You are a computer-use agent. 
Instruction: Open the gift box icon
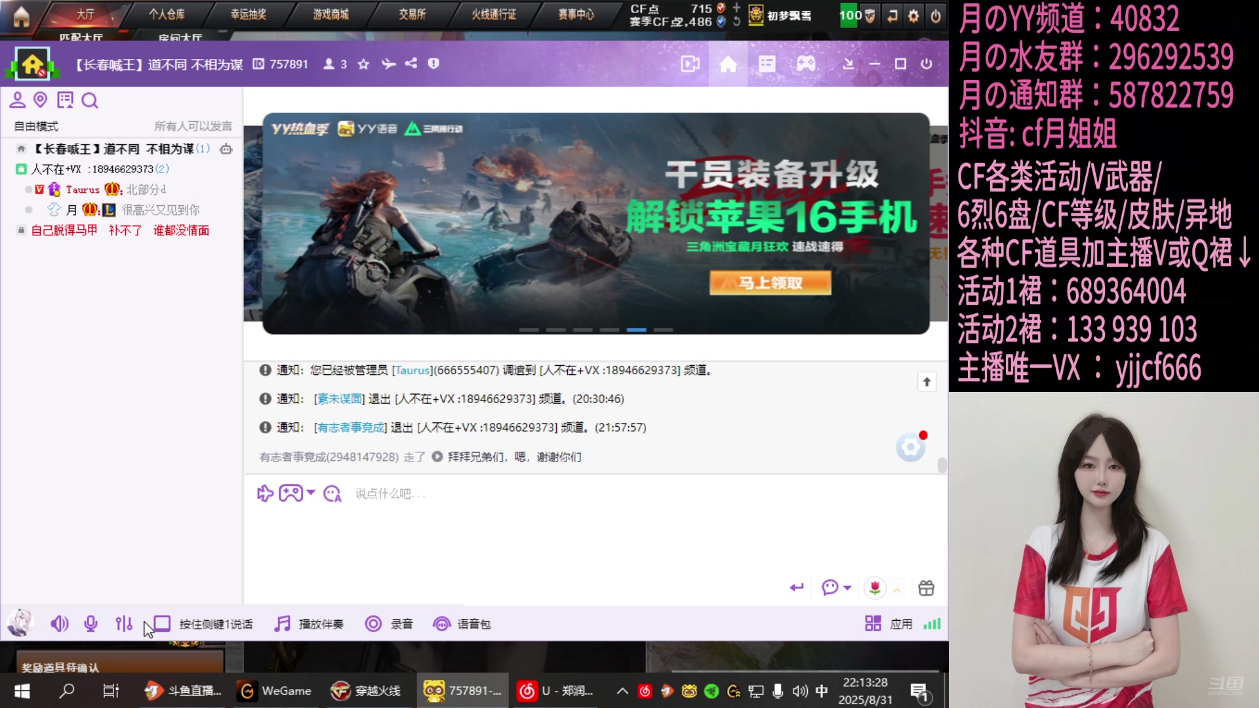tap(927, 588)
